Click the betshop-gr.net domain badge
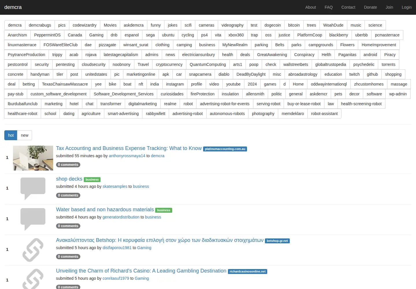 point(277,241)
